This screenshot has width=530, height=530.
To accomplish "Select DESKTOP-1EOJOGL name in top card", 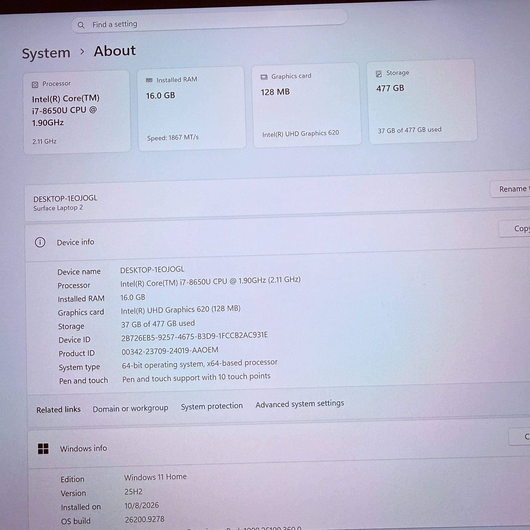I will tap(65, 198).
